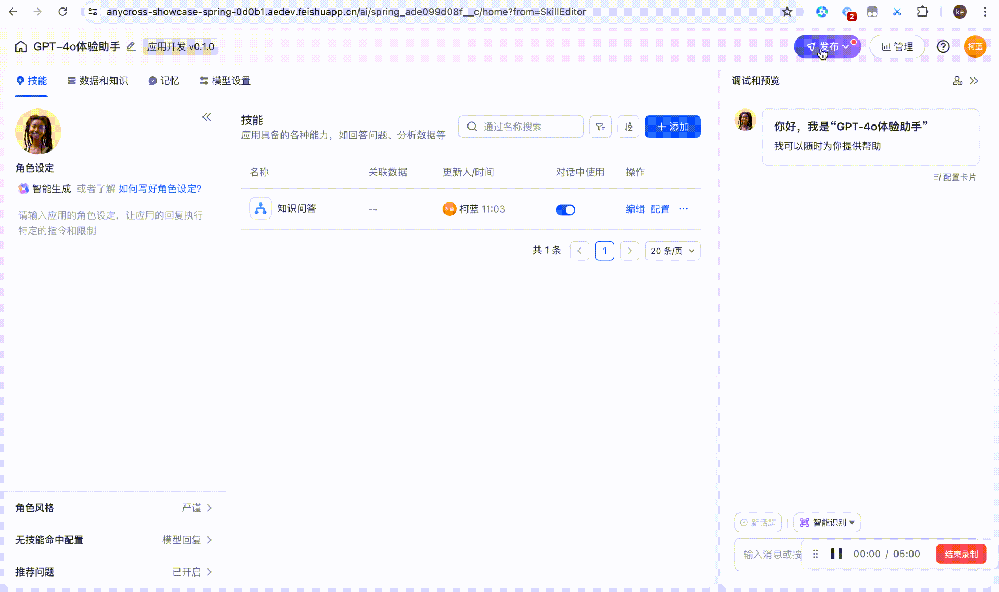Open the 20 条/页 page size dropdown

point(673,251)
